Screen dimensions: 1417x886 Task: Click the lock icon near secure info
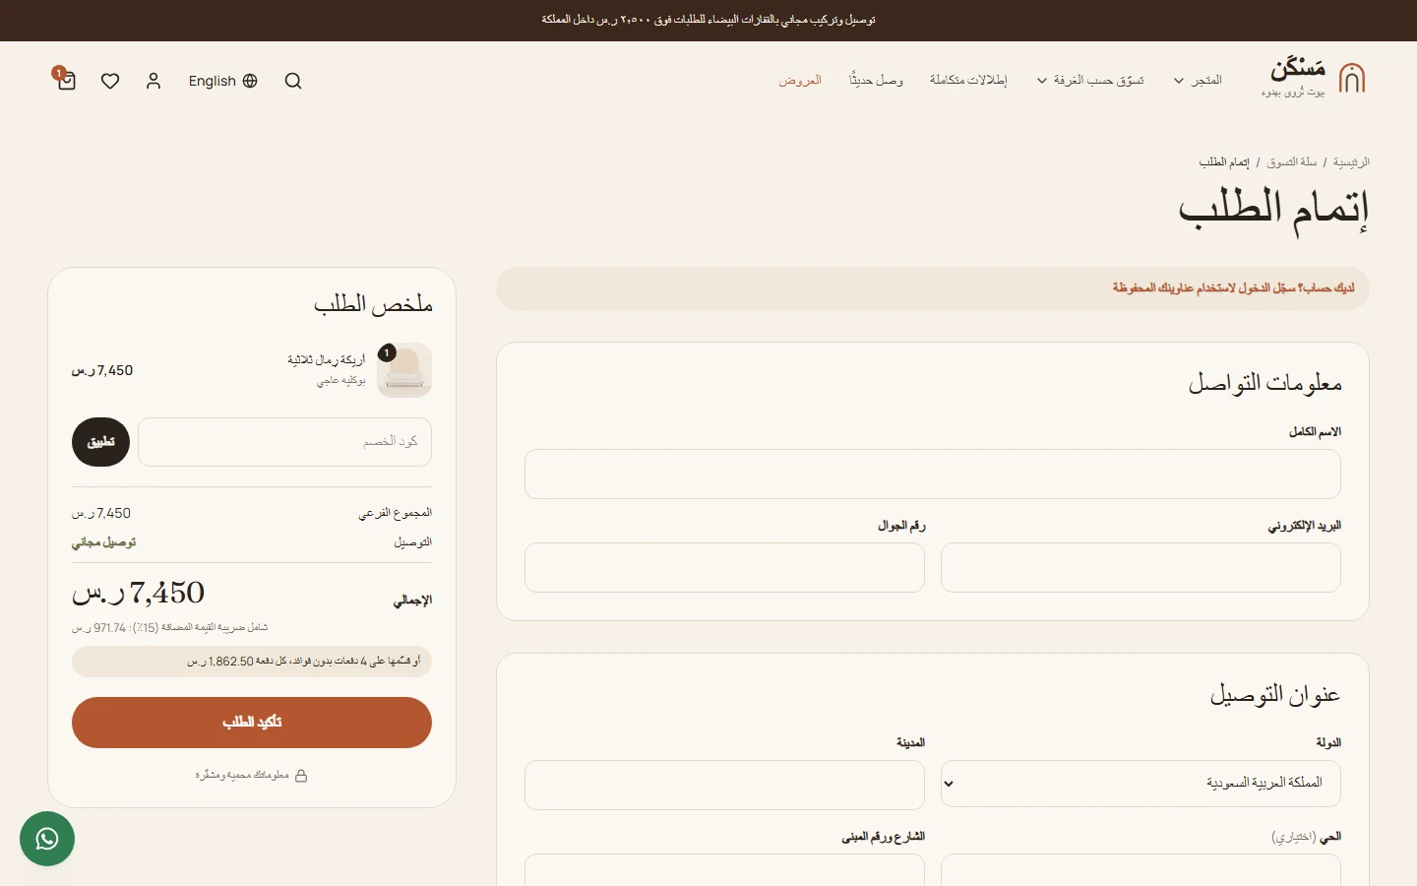[301, 776]
